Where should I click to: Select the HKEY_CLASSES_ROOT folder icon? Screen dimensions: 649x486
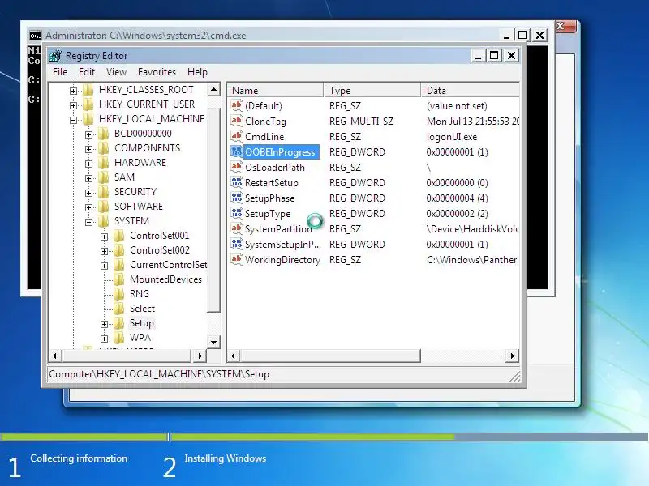[88, 90]
